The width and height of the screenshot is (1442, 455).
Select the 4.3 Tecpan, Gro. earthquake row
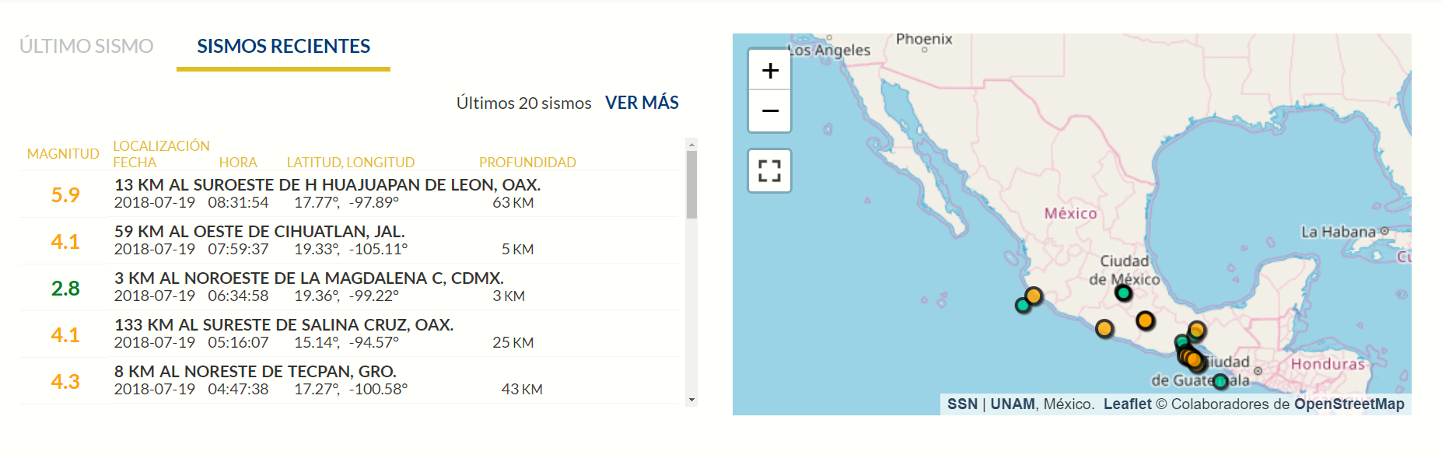[348, 380]
